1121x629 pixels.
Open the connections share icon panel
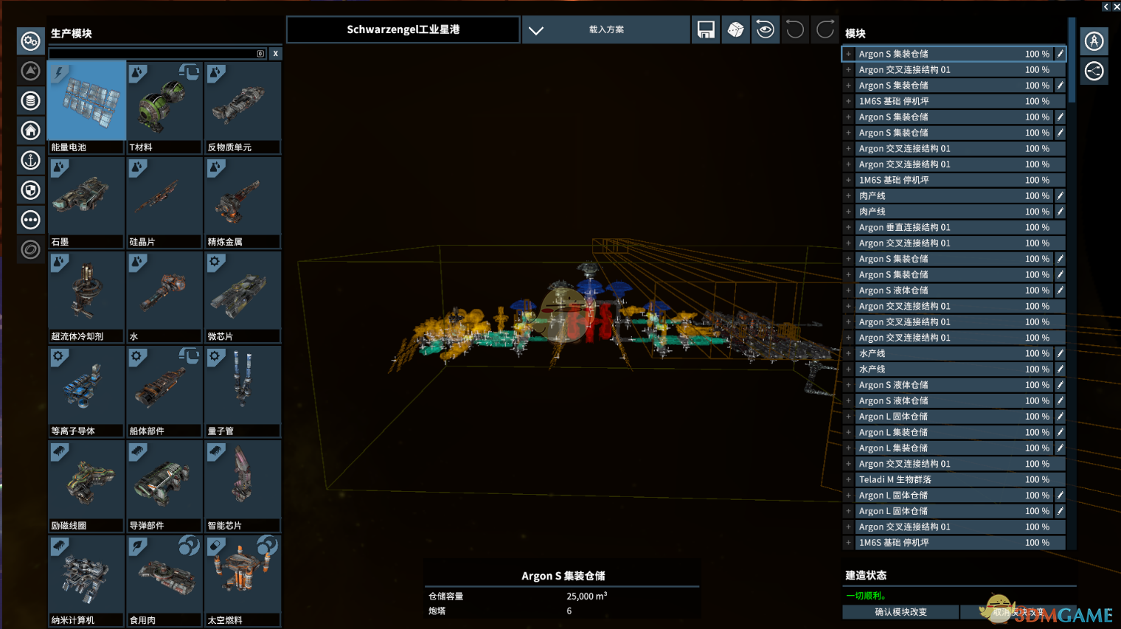click(1094, 72)
